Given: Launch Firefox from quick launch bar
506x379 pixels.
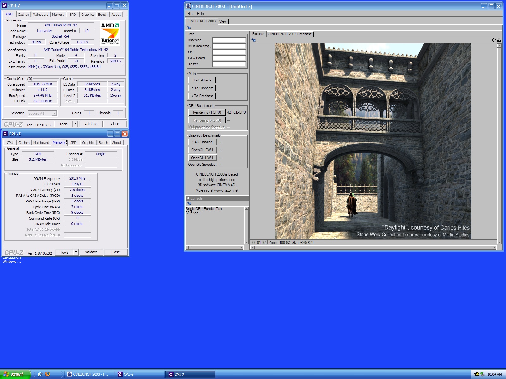Looking at the screenshot, I should (47, 374).
